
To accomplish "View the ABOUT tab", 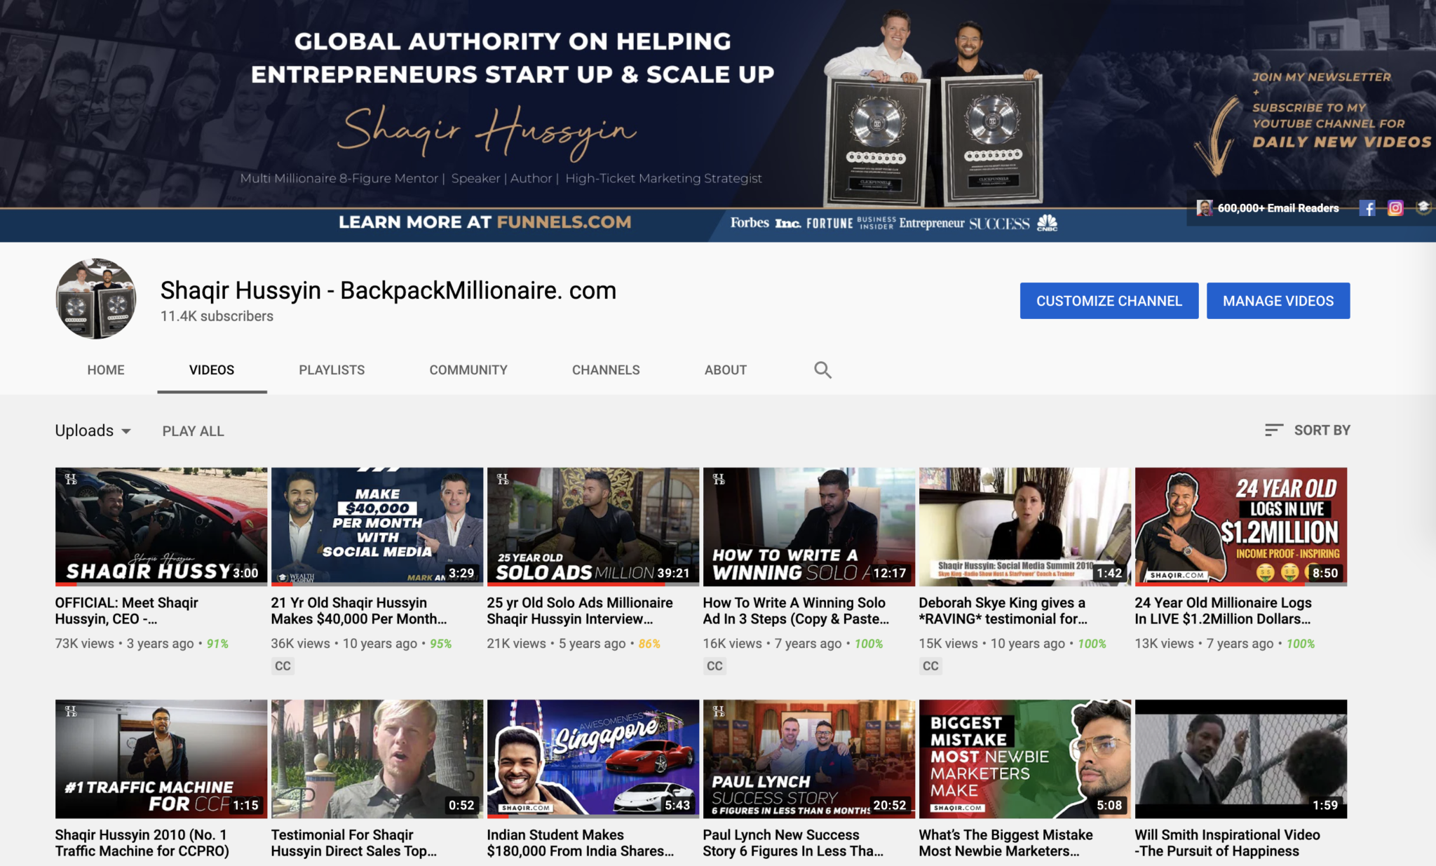I will click(726, 370).
